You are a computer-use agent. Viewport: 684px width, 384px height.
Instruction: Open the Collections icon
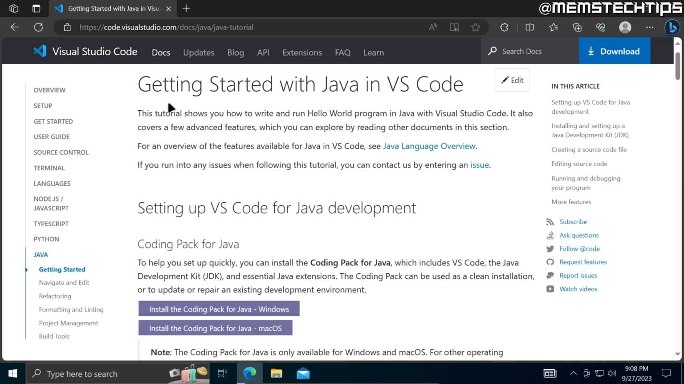click(x=577, y=27)
